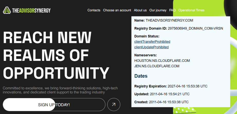The image size is (237, 114).
Task: Open the Contacts nav item
Action: (x=94, y=10)
